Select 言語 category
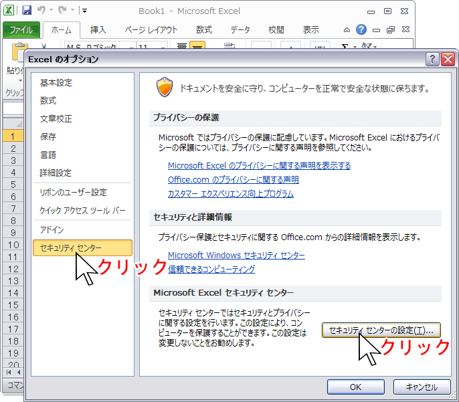Image resolution: width=459 pixels, height=402 pixels. pyautogui.click(x=82, y=155)
